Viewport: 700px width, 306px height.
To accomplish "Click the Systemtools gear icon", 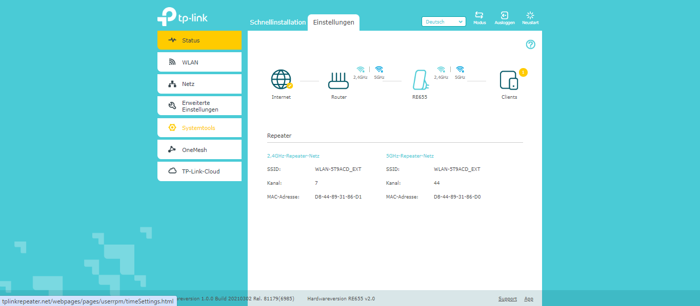I will 172,128.
